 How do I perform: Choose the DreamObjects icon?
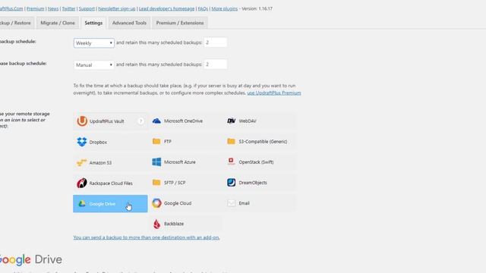[x=231, y=182]
